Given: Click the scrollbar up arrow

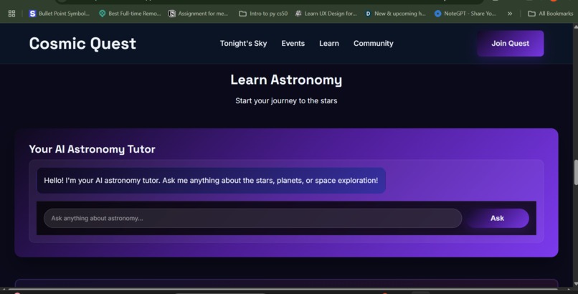Looking at the screenshot, I should 575,27.
